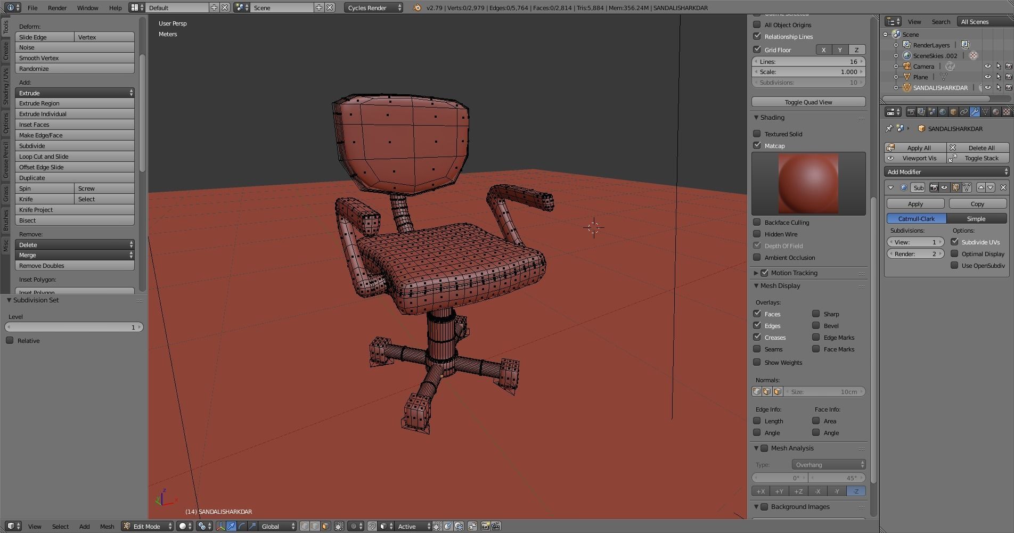Toggle SANDALISHARKDAR renderability camera icon
1014x533 pixels.
[x=1009, y=88]
